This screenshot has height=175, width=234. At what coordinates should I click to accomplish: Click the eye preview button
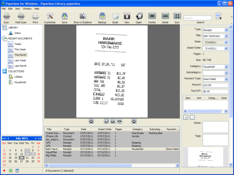[x=120, y=121]
